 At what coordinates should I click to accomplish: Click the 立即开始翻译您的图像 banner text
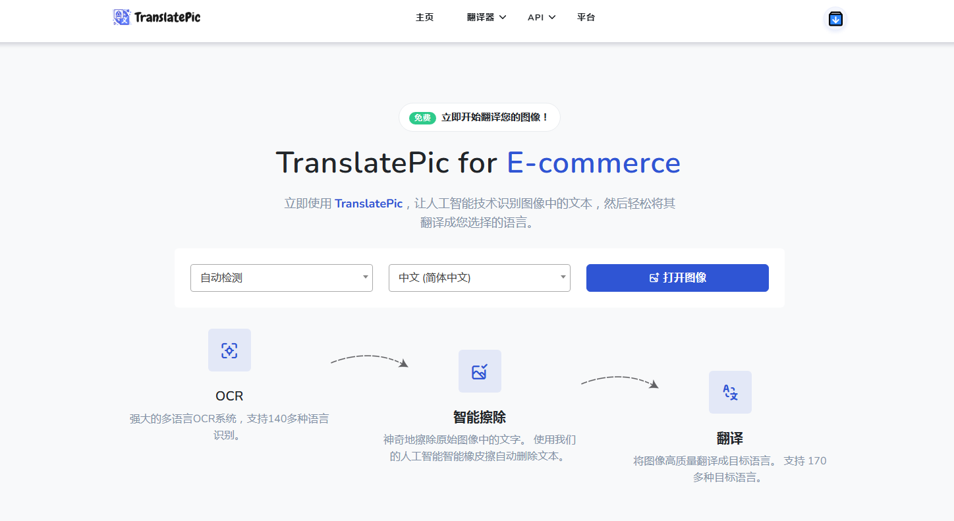pyautogui.click(x=495, y=118)
